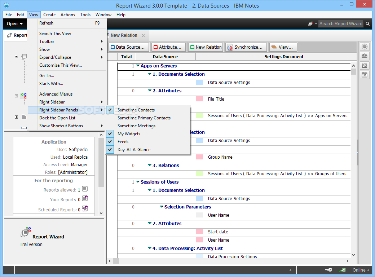Select Refresh from the View menu
Viewport: 375px width, 277px height.
67,23
